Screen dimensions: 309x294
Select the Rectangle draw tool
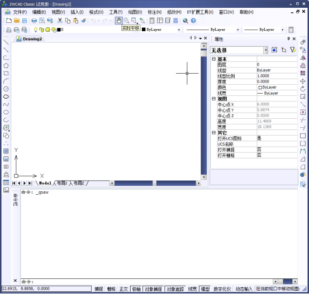click(6, 74)
